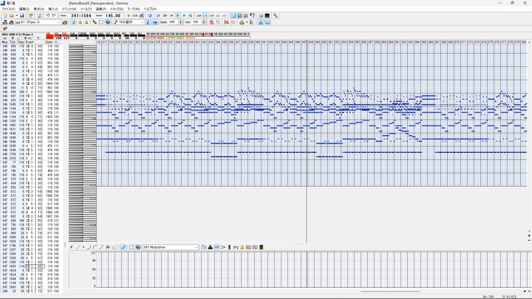The height and width of the screenshot is (299, 532).
Task: Set playback speed to x0.5
Action: (x=199, y=16)
